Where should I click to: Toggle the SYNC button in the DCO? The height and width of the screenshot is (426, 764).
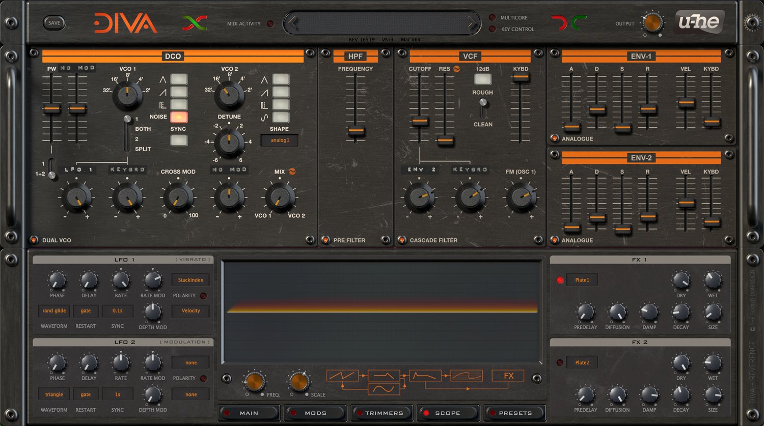[x=179, y=140]
